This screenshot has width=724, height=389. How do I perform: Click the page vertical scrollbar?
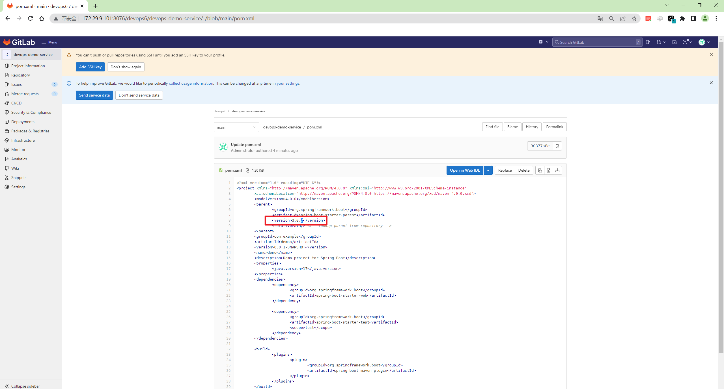[x=721, y=198]
